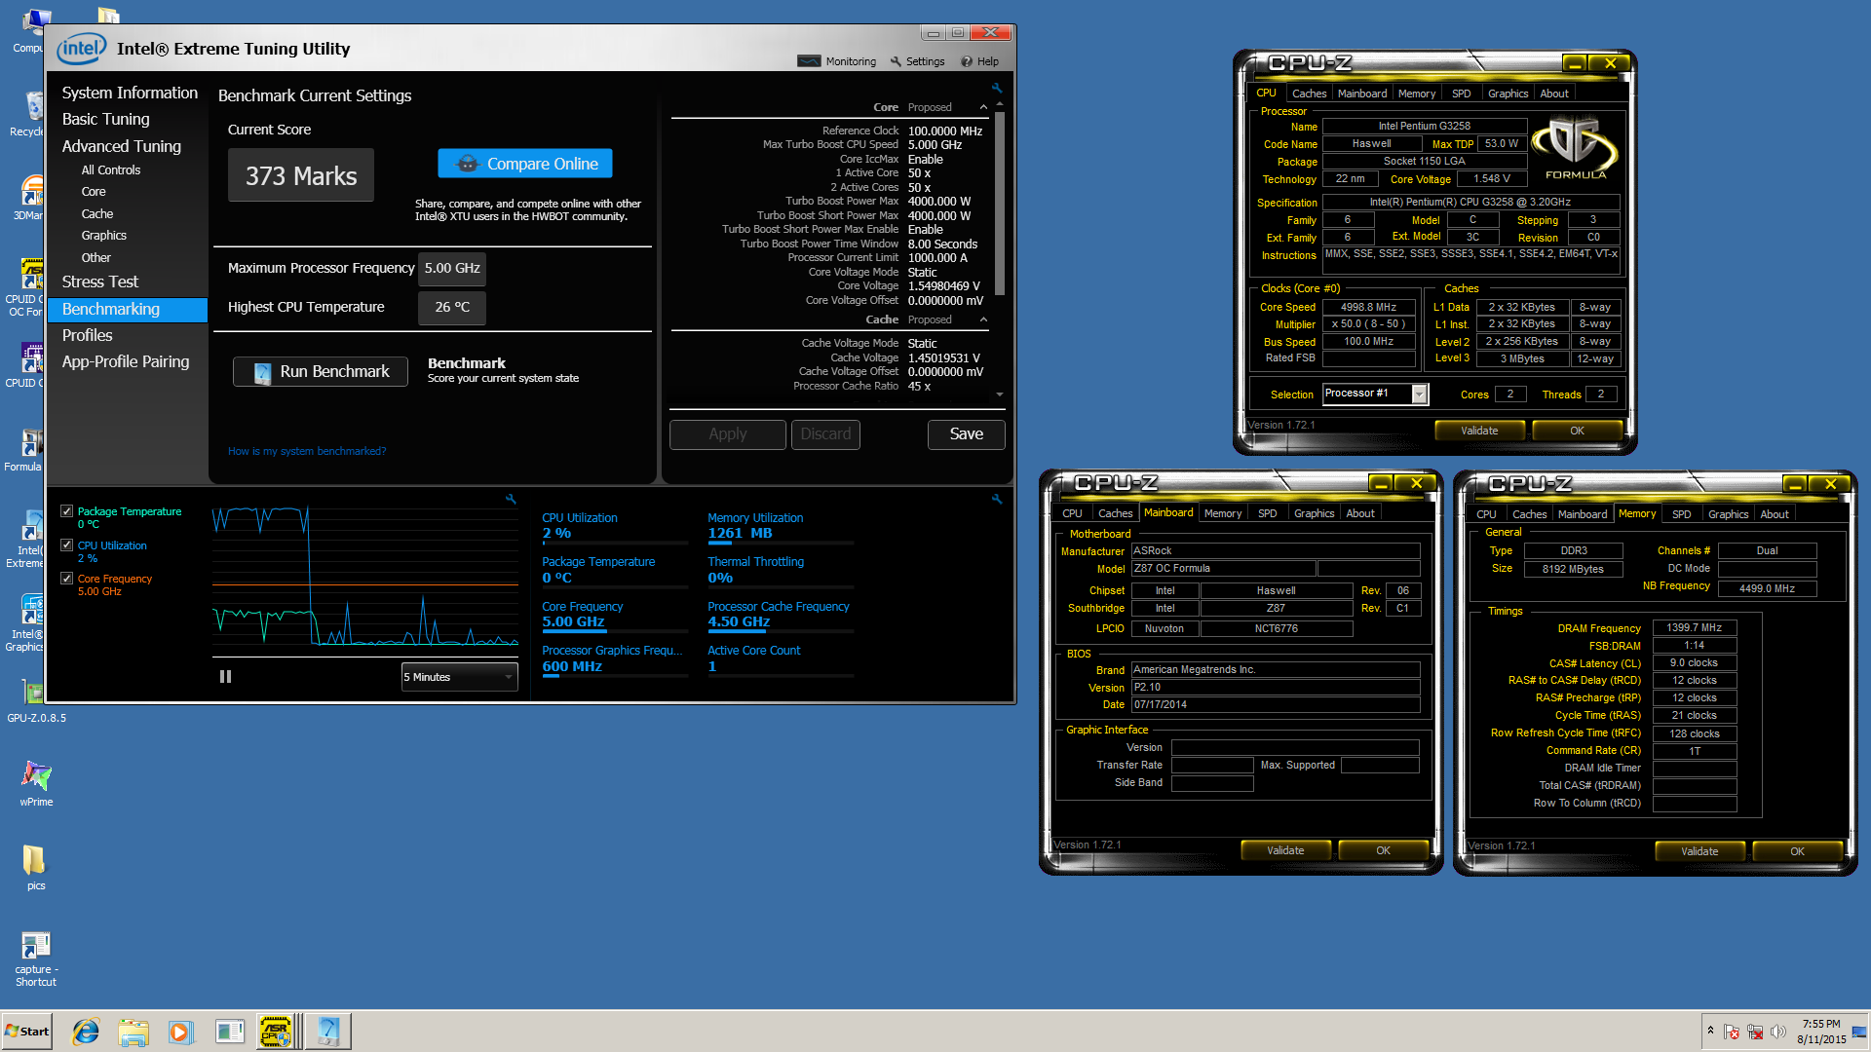Click the Intel logo in XTU

(81, 48)
